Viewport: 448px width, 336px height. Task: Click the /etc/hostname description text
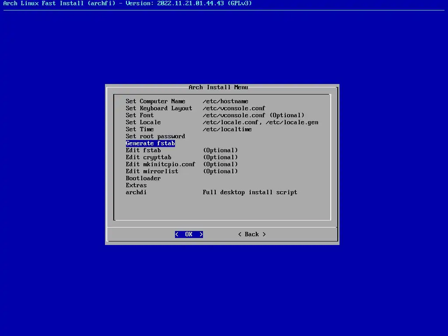pyautogui.click(x=225, y=101)
